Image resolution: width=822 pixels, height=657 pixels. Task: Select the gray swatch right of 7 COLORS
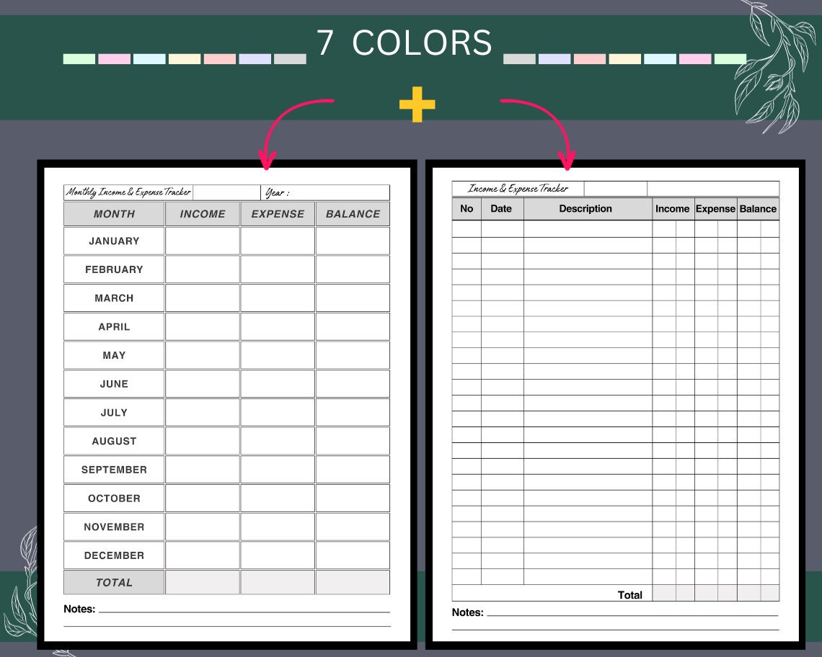tap(519, 58)
